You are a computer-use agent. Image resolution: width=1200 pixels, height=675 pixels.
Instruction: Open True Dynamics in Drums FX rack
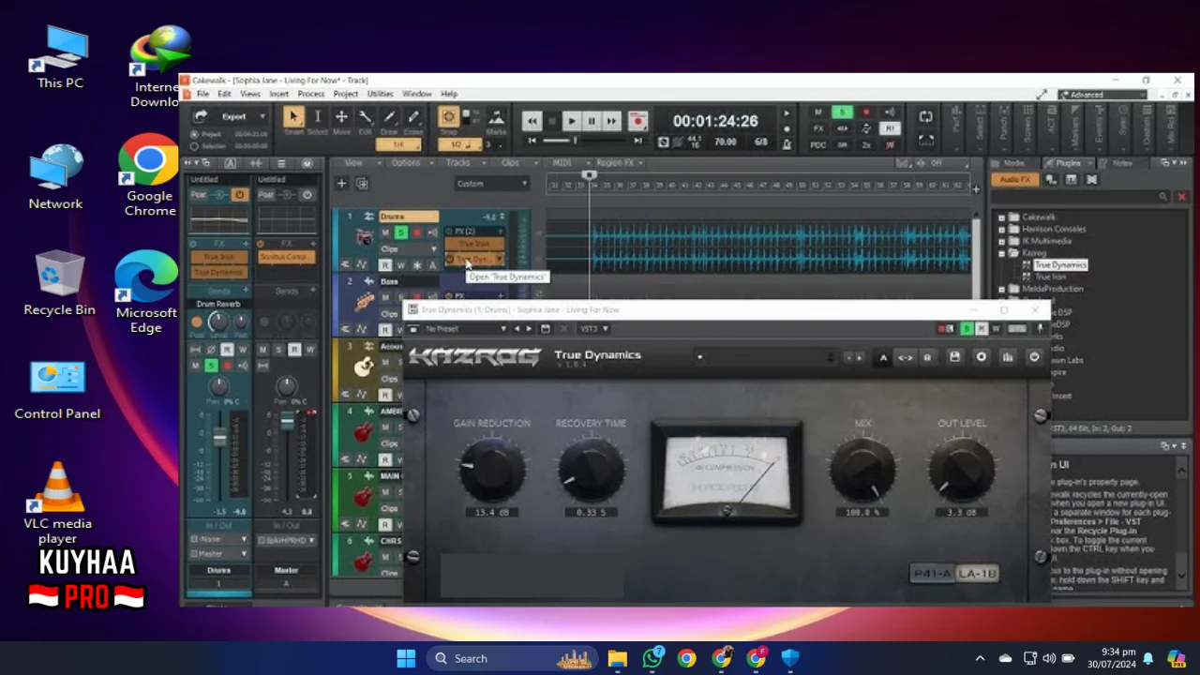pos(474,259)
